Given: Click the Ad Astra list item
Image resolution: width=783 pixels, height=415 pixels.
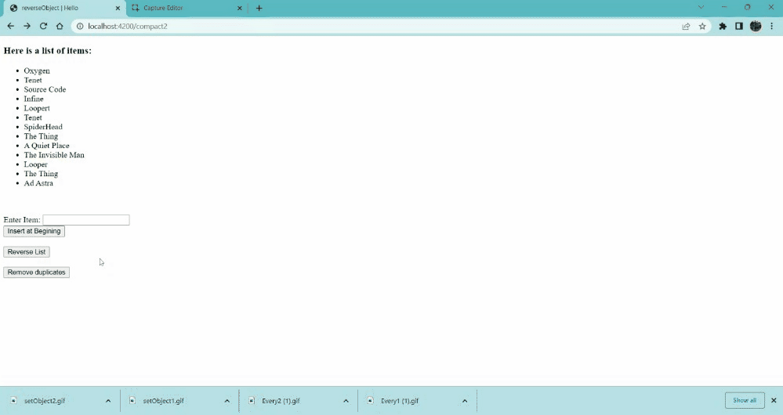Looking at the screenshot, I should click(x=38, y=183).
